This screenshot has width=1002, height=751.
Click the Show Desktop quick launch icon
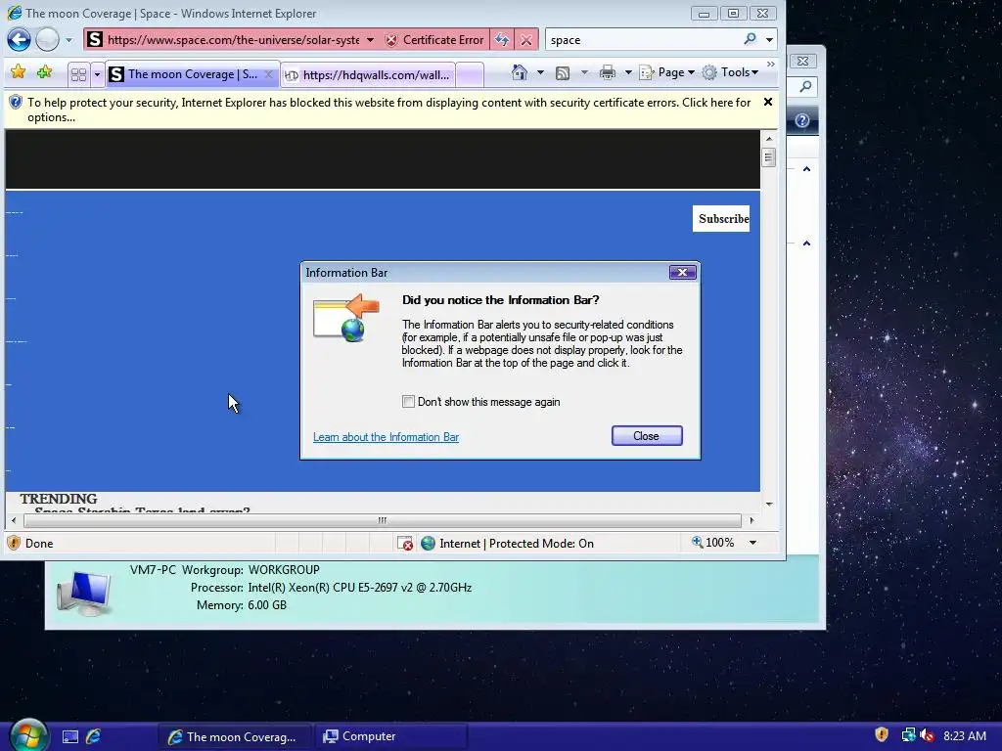click(70, 736)
